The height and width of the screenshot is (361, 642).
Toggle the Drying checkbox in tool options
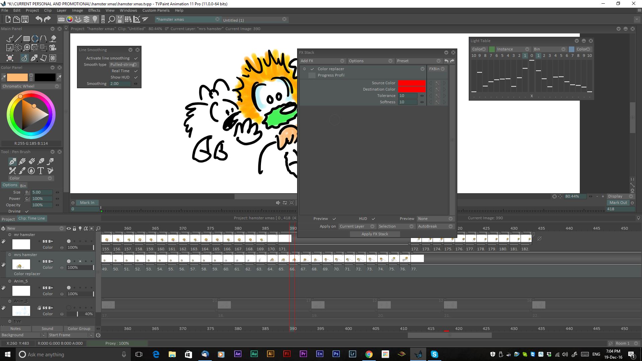(27, 211)
